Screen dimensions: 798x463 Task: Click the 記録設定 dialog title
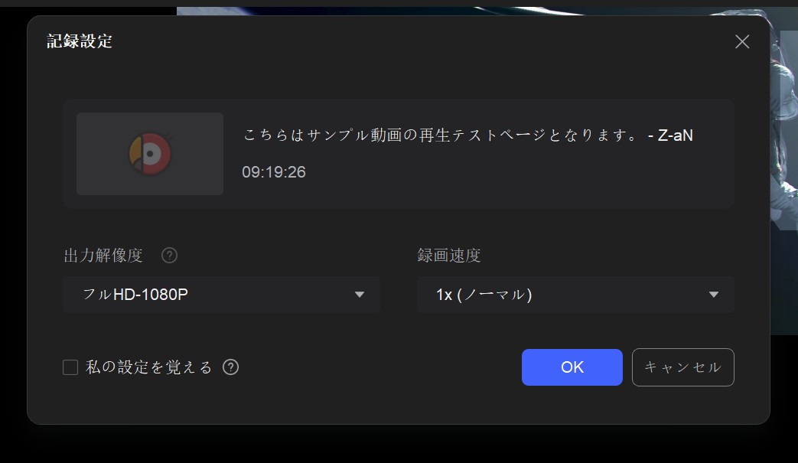(x=80, y=41)
